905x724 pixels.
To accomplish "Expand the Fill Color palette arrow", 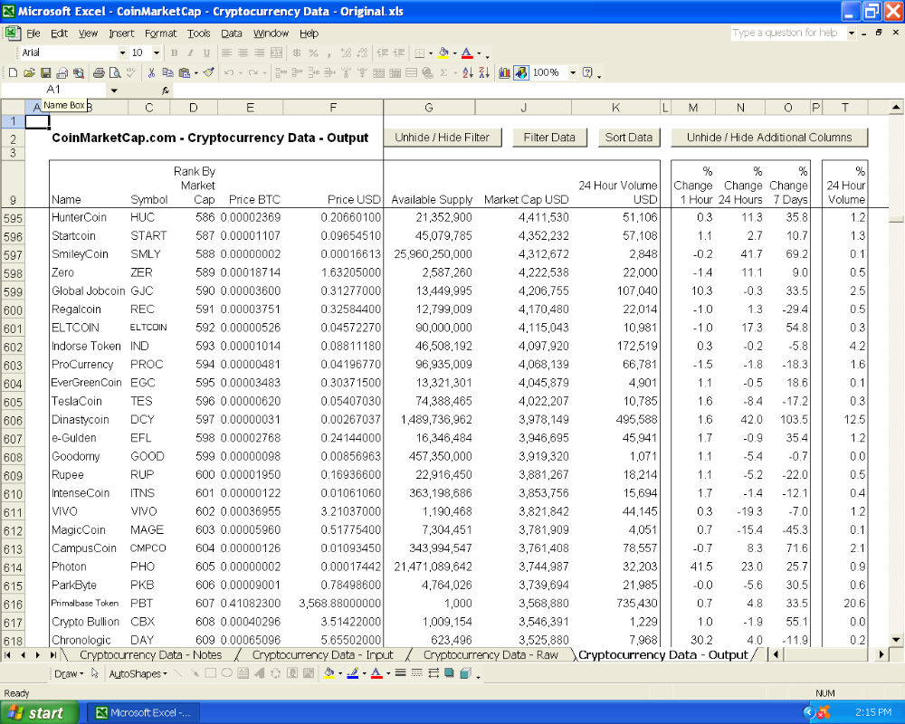I will click(x=455, y=53).
